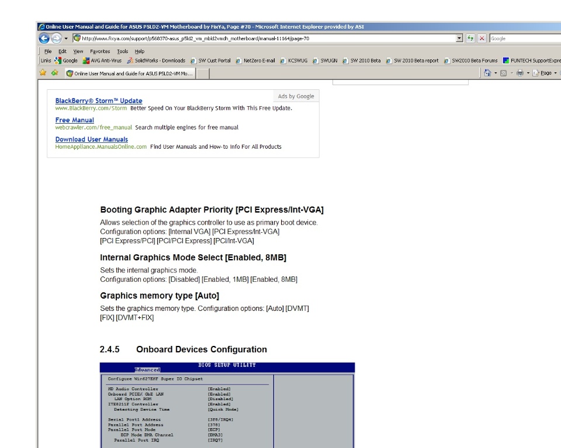The image size is (561, 448).
Task: Open SW 2010 Beta favorite
Action: (x=362, y=61)
